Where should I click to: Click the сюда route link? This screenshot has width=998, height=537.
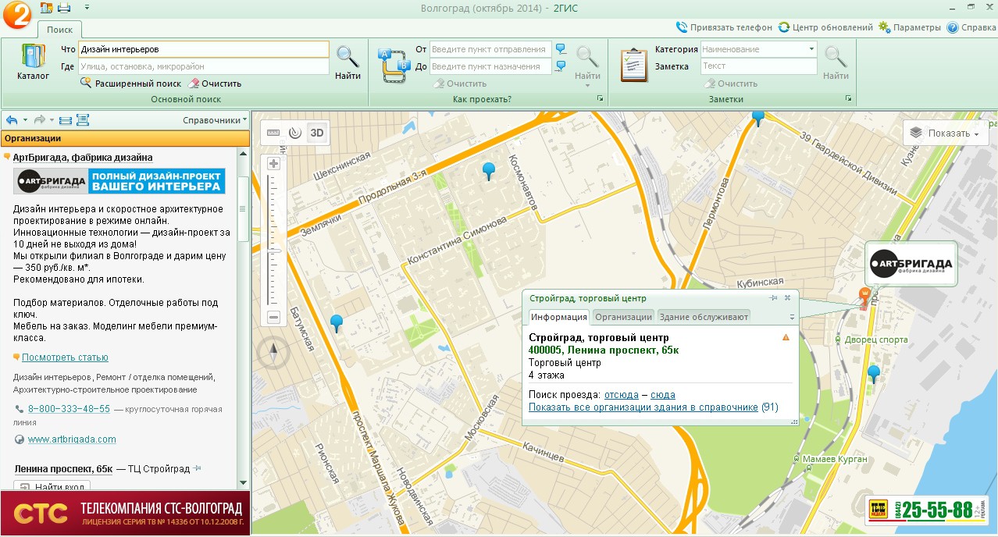(663, 395)
